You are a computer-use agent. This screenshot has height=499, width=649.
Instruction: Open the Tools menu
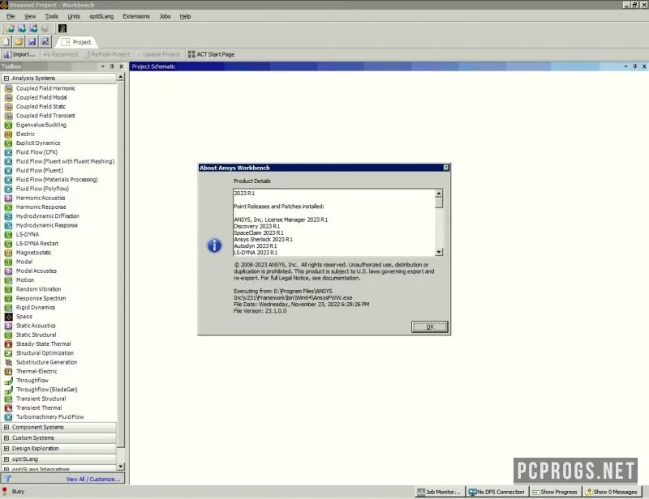point(51,16)
